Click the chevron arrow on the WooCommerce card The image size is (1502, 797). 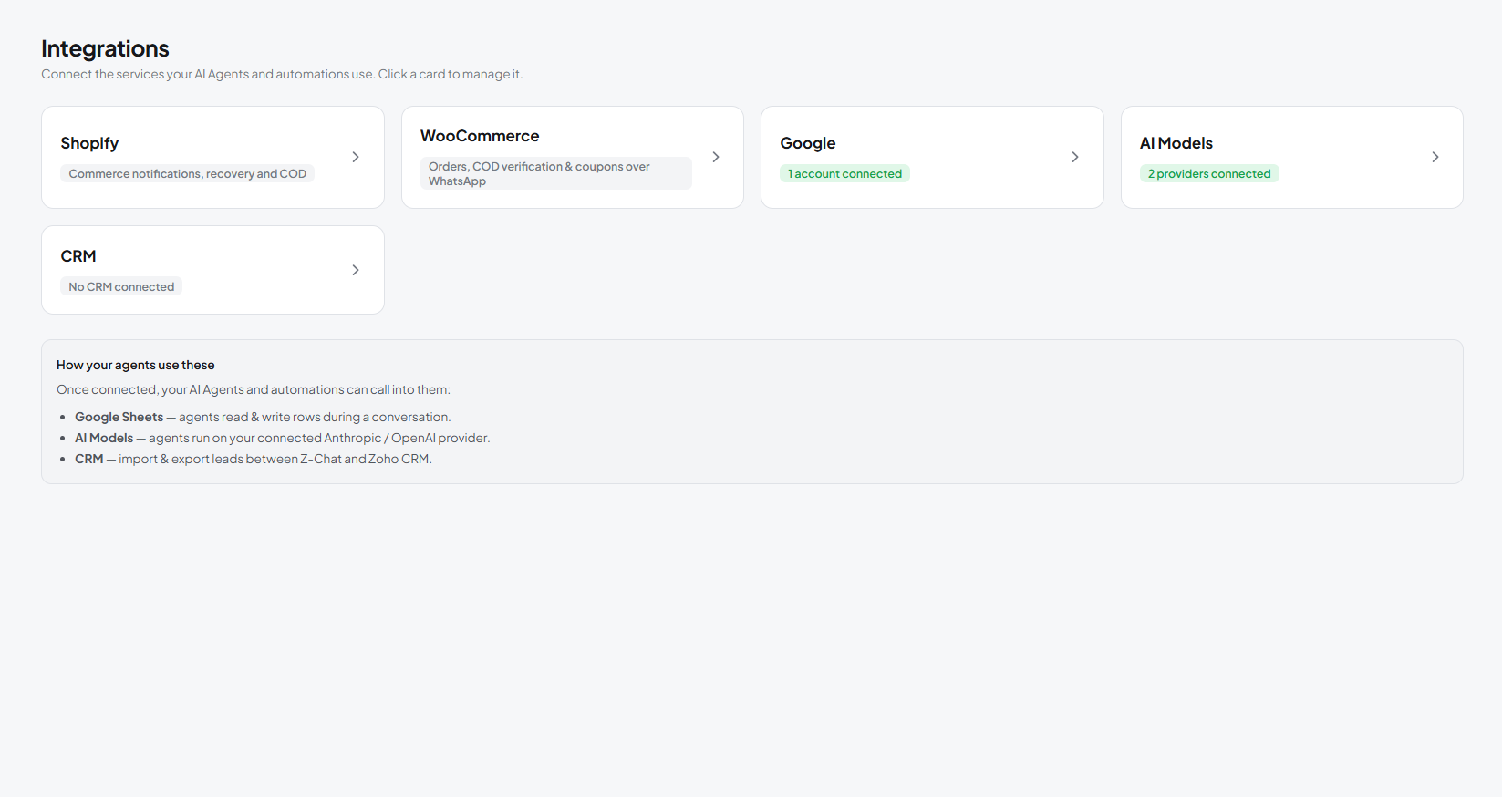pos(716,157)
